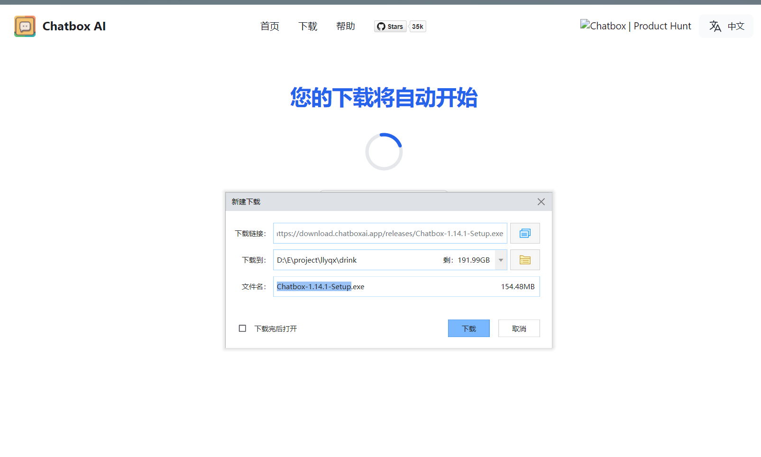
Task: Click the Chatbox AI logo icon
Action: (x=25, y=26)
